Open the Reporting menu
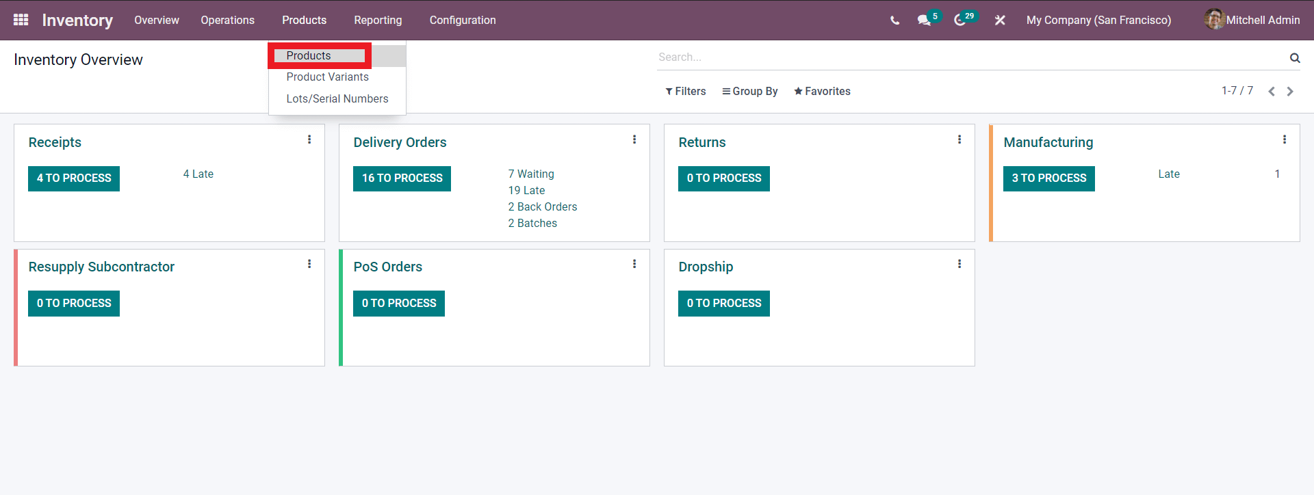This screenshot has height=495, width=1314. [378, 21]
